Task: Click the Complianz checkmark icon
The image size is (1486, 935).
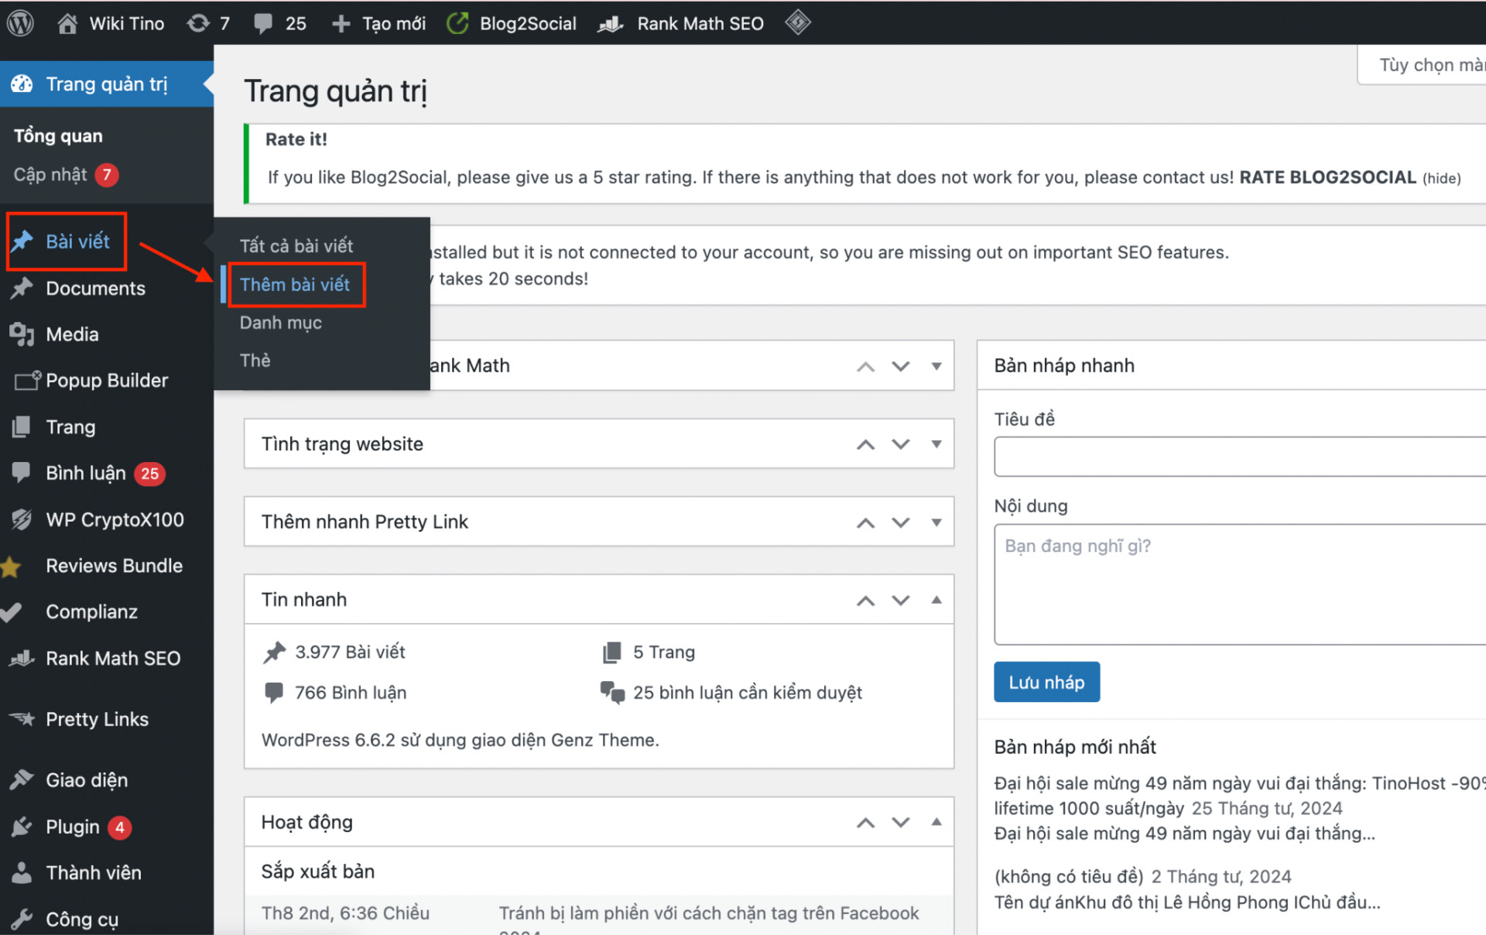Action: click(x=11, y=612)
